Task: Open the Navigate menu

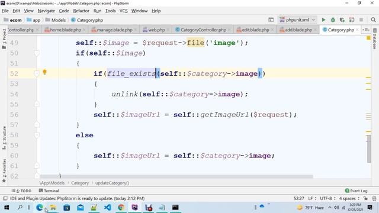Action: pos(46,11)
